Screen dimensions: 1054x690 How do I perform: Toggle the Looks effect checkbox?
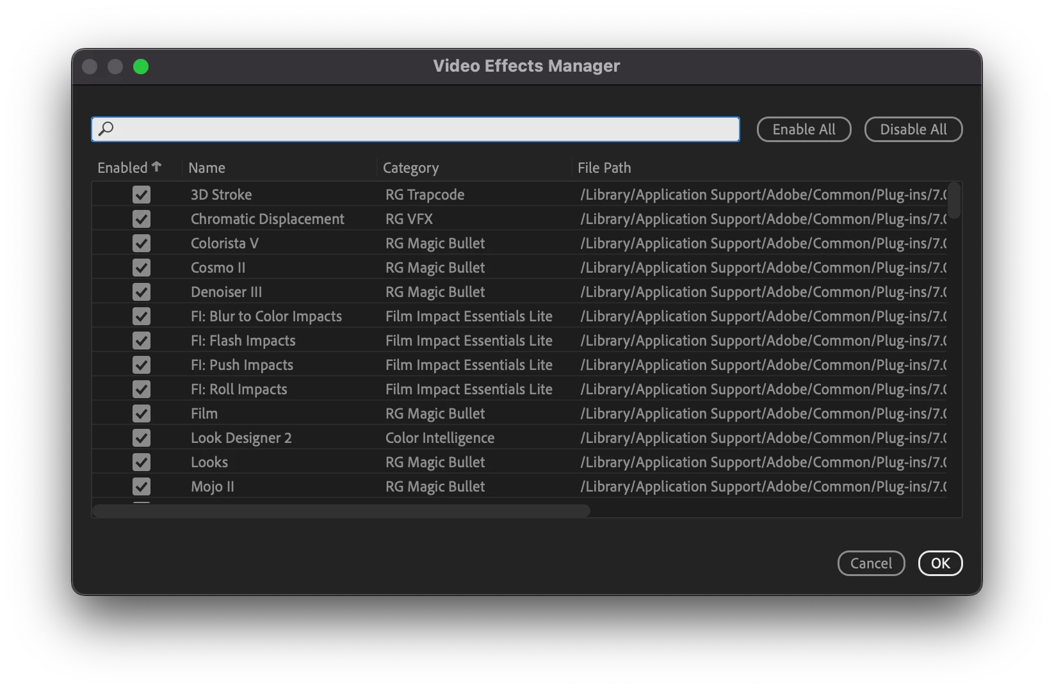[142, 462]
